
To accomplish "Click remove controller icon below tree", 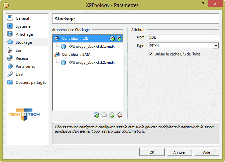I will tap(119, 115).
